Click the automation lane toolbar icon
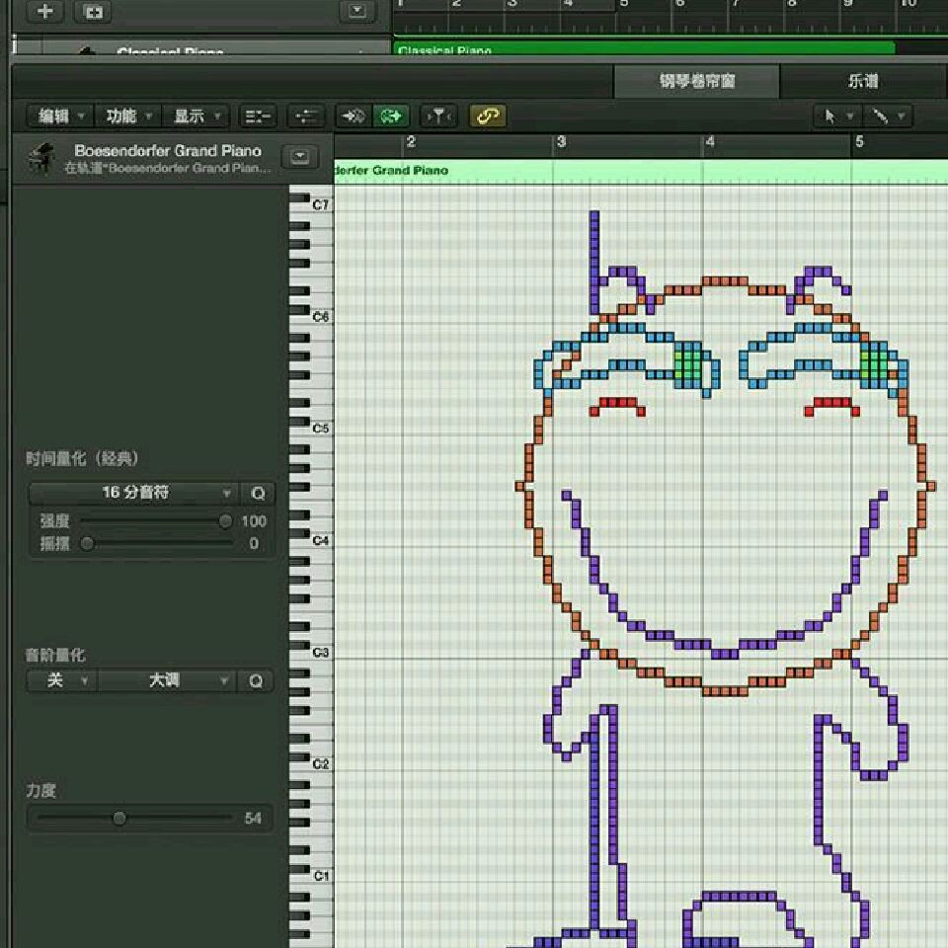The height and width of the screenshot is (948, 948). 306,117
